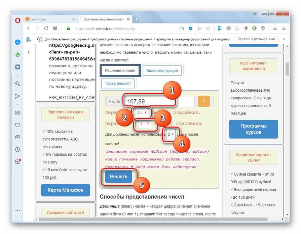Open personal news icon in sidebar
Image resolution: width=301 pixels, height=234 pixels.
(x=17, y=137)
